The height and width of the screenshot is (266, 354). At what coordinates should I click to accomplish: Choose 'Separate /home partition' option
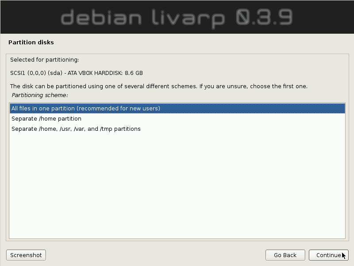(x=177, y=118)
